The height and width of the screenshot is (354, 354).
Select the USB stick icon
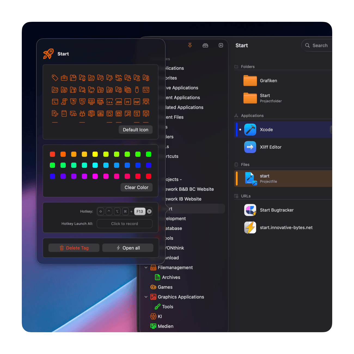coord(137,90)
